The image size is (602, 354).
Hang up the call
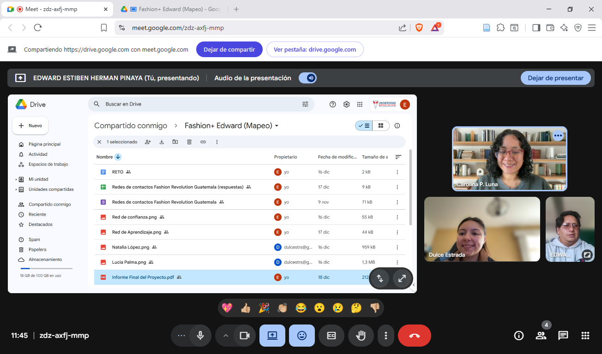coord(414,336)
